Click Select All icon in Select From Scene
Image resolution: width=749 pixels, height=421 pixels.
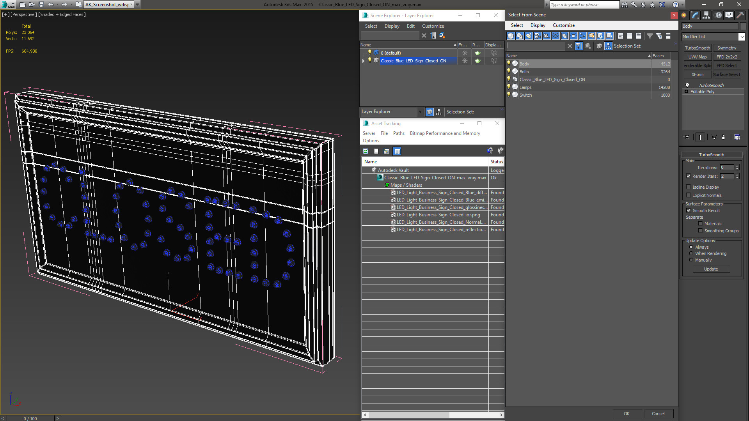tap(620, 36)
